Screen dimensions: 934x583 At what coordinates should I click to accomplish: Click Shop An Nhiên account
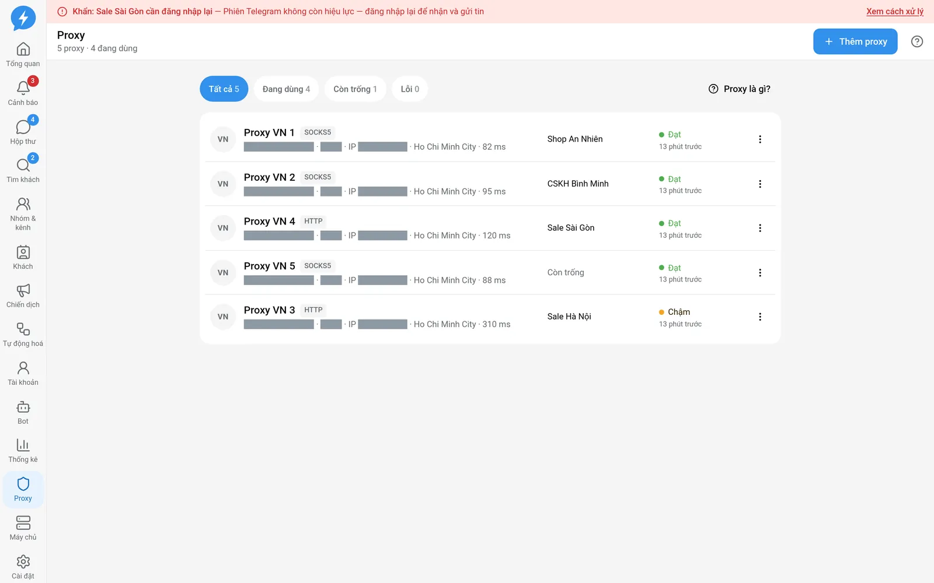coord(575,139)
